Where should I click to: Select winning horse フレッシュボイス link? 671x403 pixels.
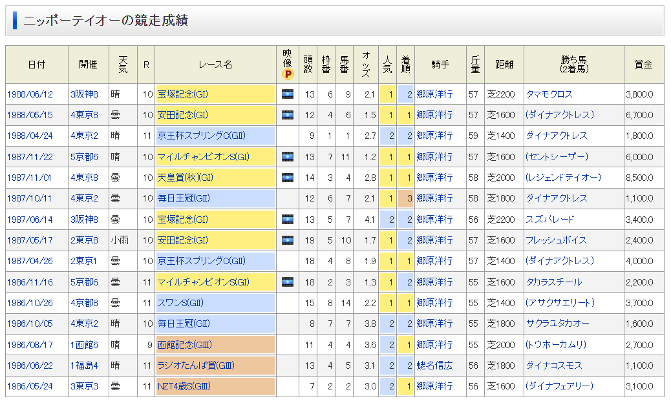557,240
